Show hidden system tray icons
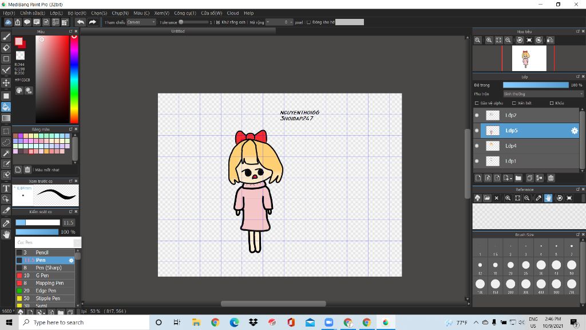 click(x=476, y=323)
